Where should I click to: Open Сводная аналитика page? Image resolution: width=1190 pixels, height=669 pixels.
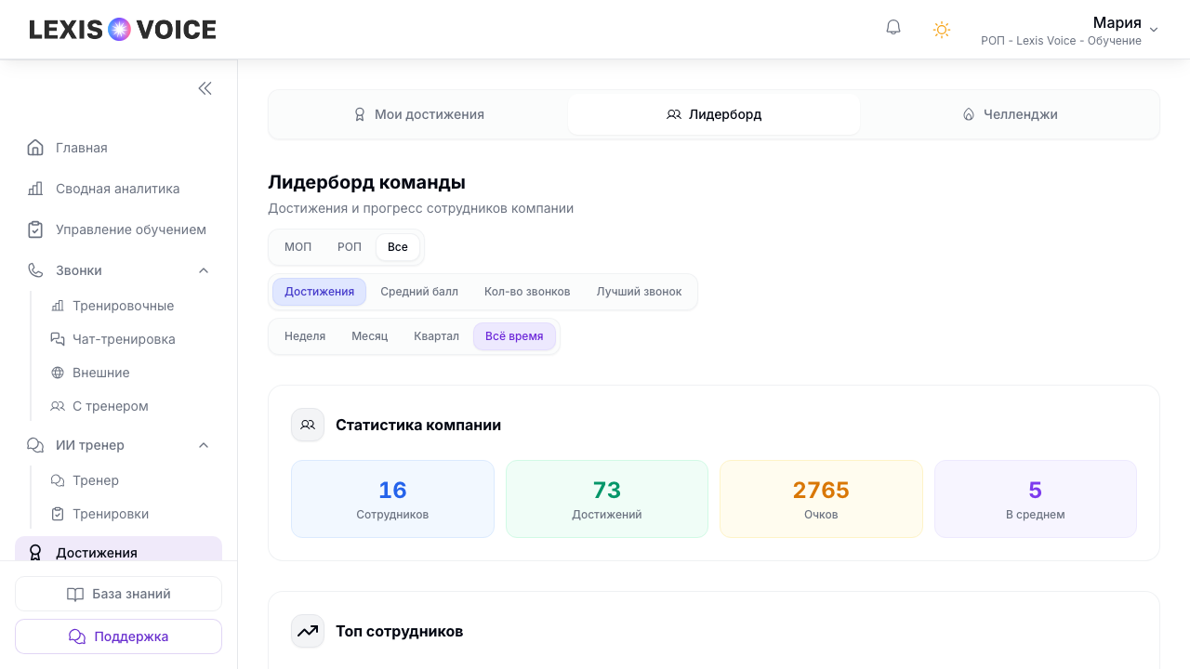118,189
